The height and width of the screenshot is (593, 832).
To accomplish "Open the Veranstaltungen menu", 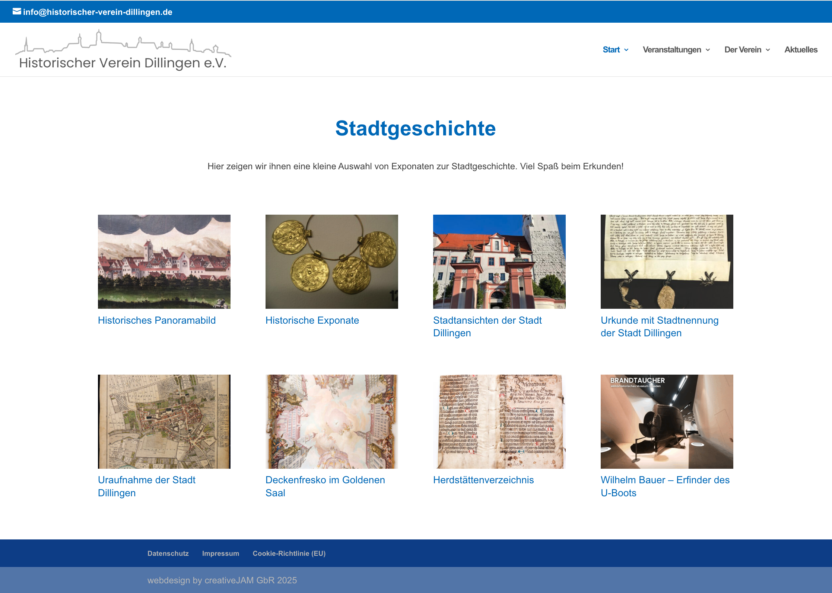I will (x=671, y=49).
